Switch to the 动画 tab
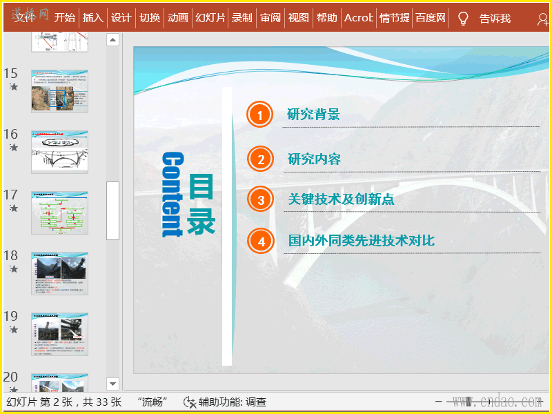This screenshot has height=414, width=552. (x=178, y=18)
